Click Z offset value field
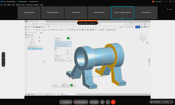This screenshot has width=175, height=105. pyautogui.click(x=63, y=54)
